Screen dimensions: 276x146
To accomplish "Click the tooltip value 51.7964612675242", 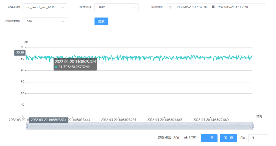I will click(x=74, y=67).
